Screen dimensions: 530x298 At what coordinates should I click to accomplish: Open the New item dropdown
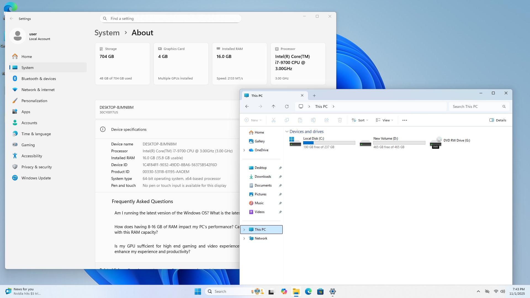[253, 120]
